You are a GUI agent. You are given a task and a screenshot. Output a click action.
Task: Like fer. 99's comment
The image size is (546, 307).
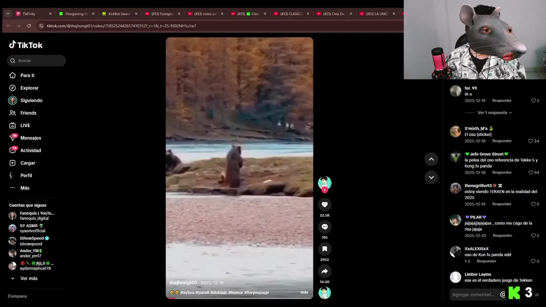coord(533,101)
